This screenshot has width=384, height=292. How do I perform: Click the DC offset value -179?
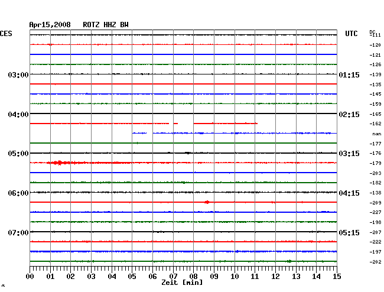pos(375,163)
